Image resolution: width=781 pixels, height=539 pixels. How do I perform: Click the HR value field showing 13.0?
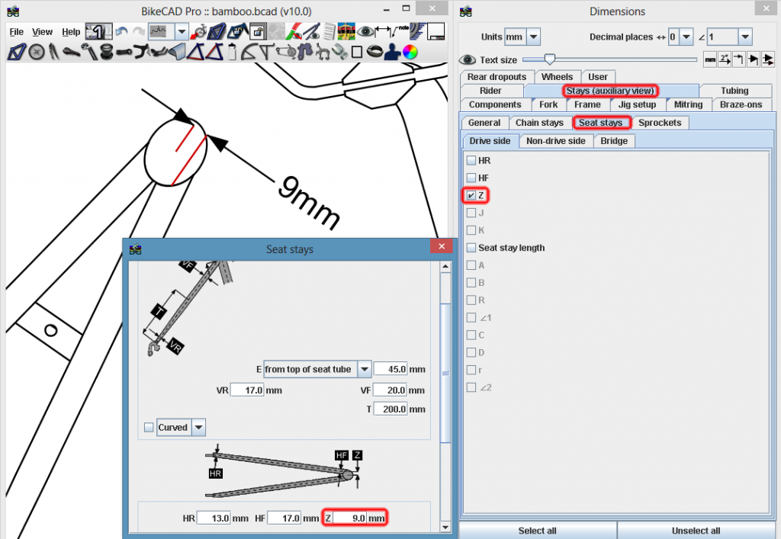pyautogui.click(x=214, y=518)
